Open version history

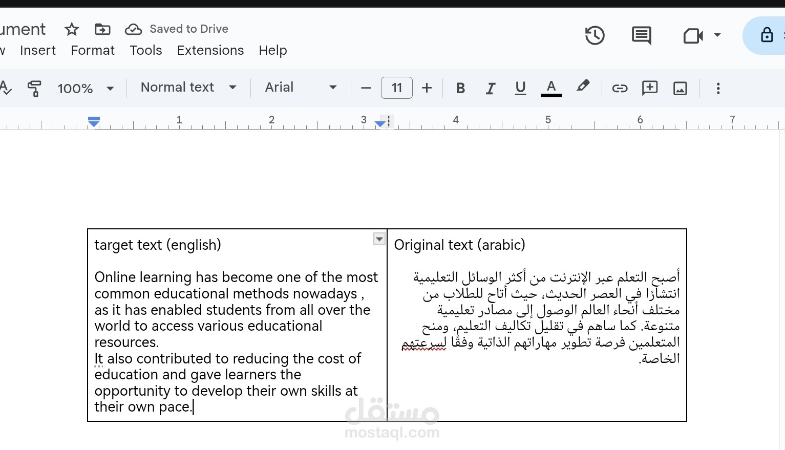594,36
